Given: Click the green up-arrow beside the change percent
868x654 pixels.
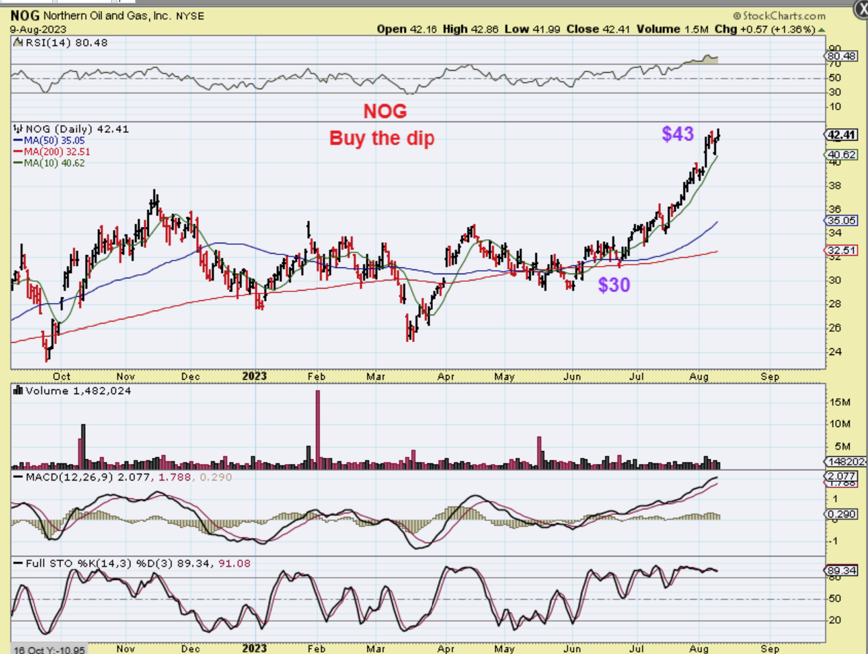Looking at the screenshot, I should (x=821, y=29).
